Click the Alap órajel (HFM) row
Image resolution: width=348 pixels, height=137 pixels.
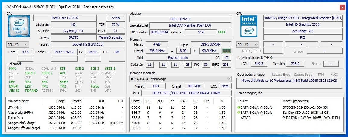click(x=65, y=113)
